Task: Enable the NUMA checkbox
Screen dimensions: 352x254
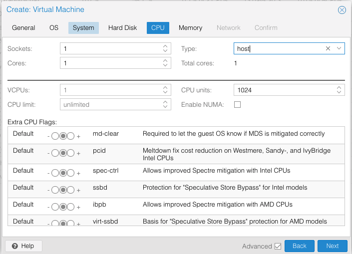Action: [237, 105]
